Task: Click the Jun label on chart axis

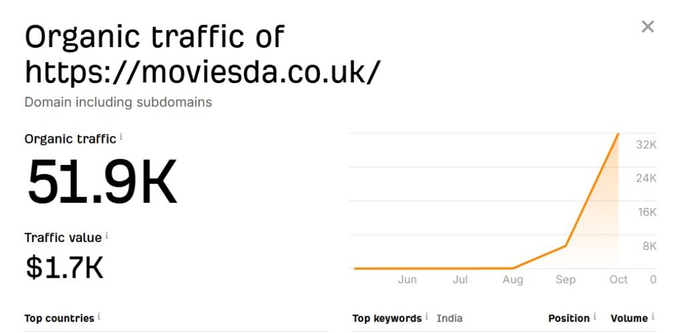Action: [407, 280]
